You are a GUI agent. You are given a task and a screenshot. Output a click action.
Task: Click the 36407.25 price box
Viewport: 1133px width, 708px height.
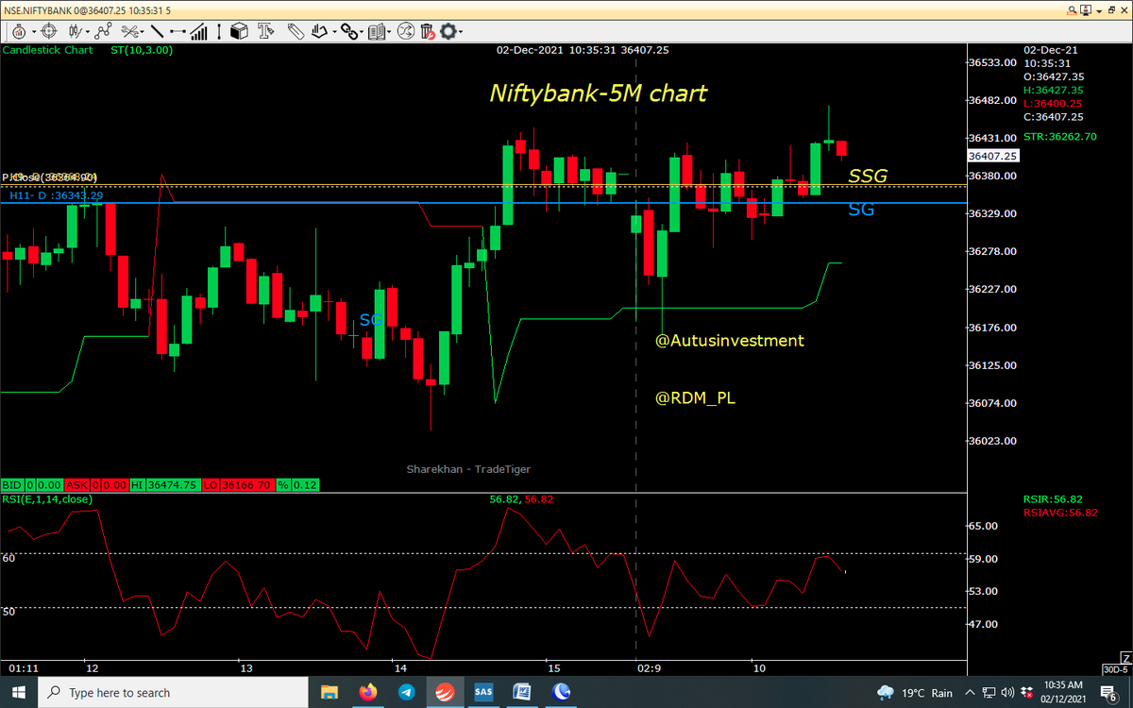(992, 156)
